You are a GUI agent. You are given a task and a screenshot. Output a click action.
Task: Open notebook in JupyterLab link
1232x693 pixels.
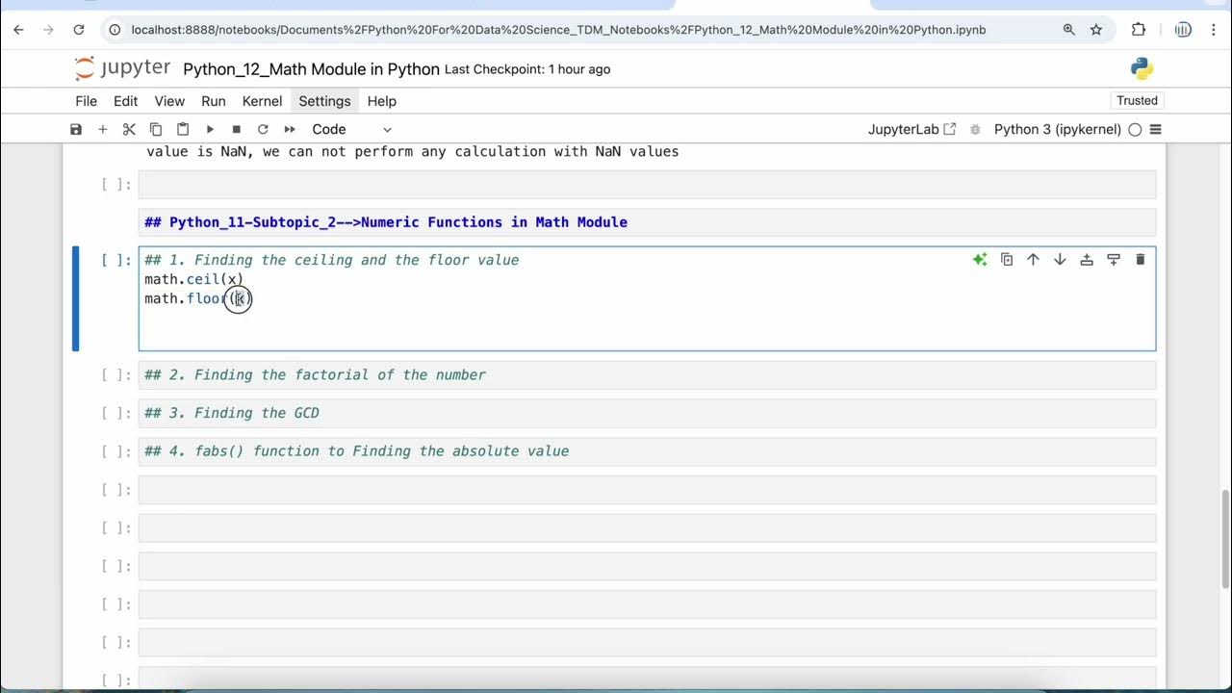911,129
